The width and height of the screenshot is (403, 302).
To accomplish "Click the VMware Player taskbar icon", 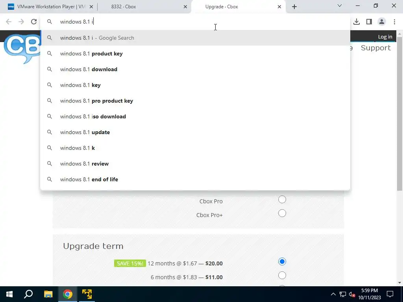I will pyautogui.click(x=87, y=294).
